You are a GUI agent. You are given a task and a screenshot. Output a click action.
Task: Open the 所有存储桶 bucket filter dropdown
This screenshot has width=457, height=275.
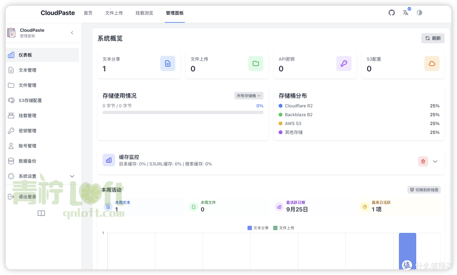(x=249, y=95)
